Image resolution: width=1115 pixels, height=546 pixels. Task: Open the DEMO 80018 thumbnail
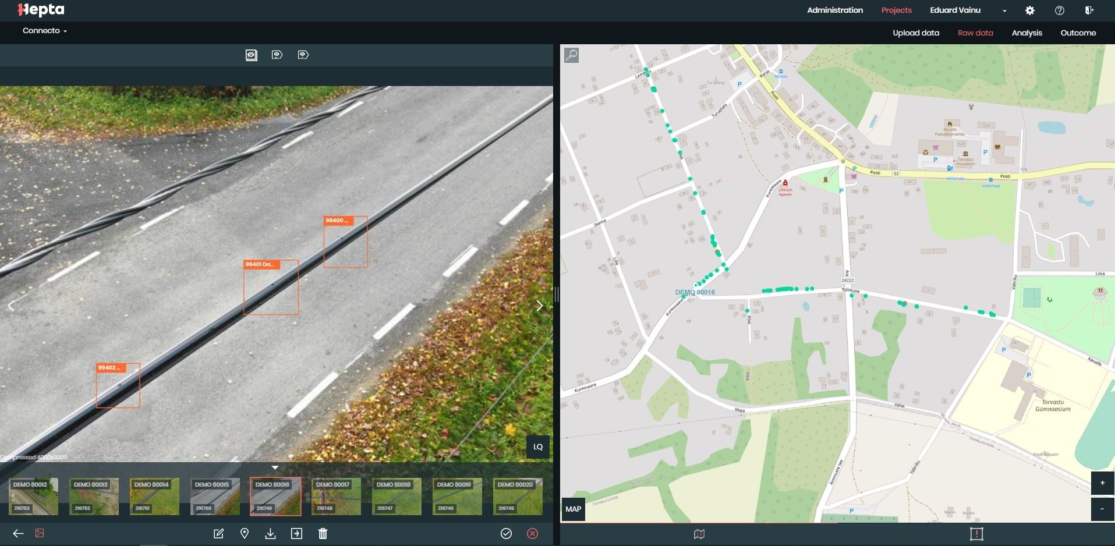[x=397, y=497]
